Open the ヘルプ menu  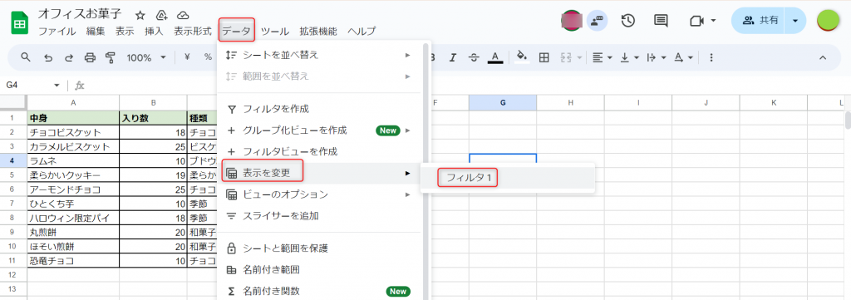tap(362, 31)
